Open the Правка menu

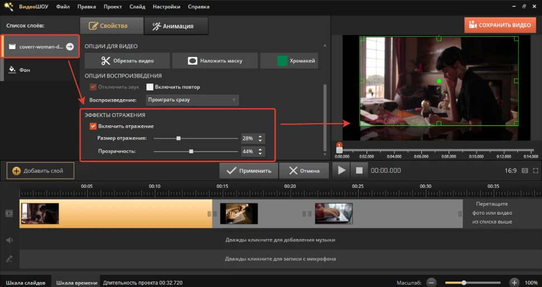point(87,7)
